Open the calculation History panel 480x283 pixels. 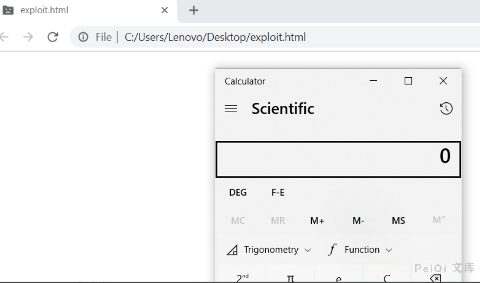(446, 109)
